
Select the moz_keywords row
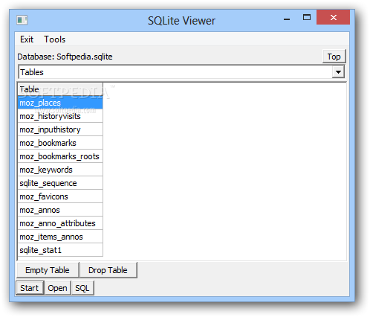coord(60,170)
